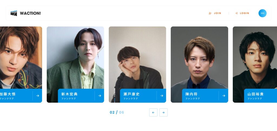Click the JOIN person-plus icon
Image resolution: width=277 pixels, height=131 pixels.
(210, 13)
